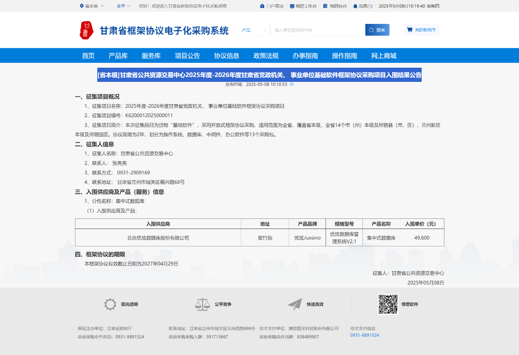This screenshot has height=355, width=519.
Task: Open 我的购物车 shopping cart
Action: point(421,30)
